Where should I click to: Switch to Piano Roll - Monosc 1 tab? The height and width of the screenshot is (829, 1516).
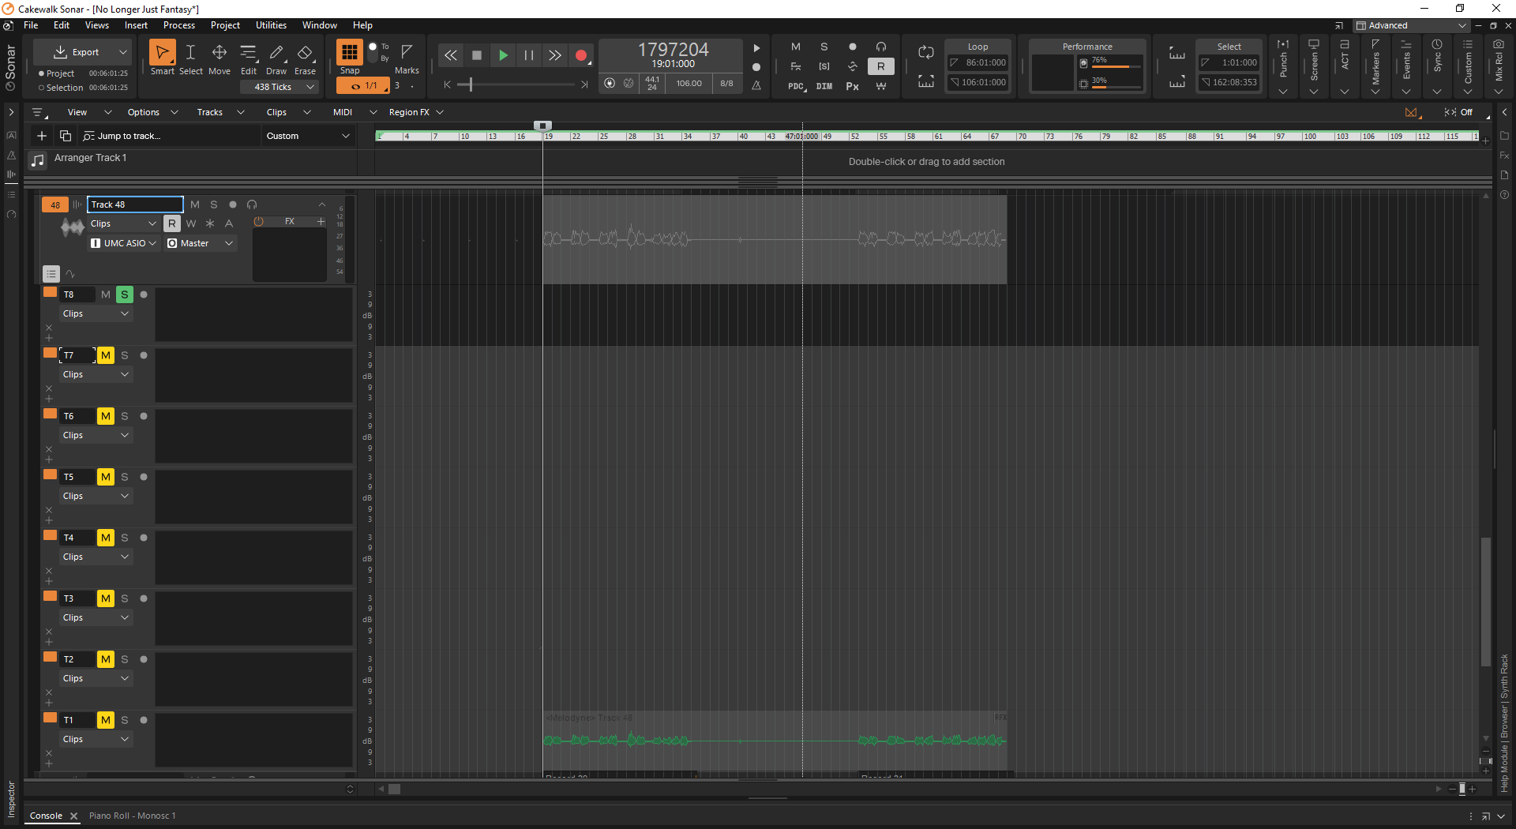click(x=133, y=816)
